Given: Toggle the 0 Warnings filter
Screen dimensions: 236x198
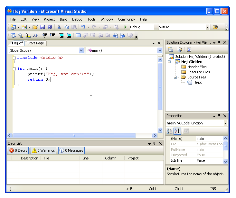Looking at the screenshot, I should point(43,150).
